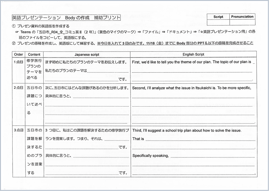Select the 'English Script' column header

[x=193, y=54]
